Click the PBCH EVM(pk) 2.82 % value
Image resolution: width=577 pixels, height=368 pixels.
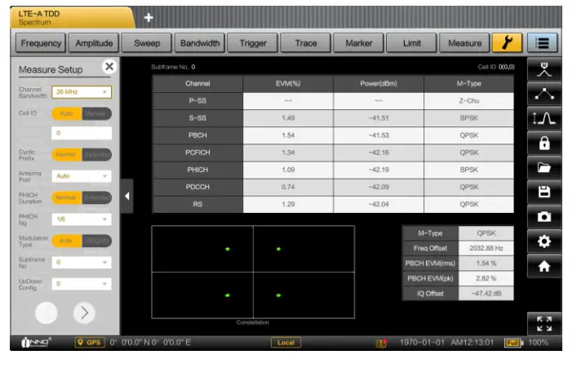(x=486, y=278)
